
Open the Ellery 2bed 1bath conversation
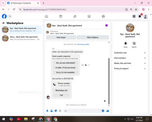(21, 38)
